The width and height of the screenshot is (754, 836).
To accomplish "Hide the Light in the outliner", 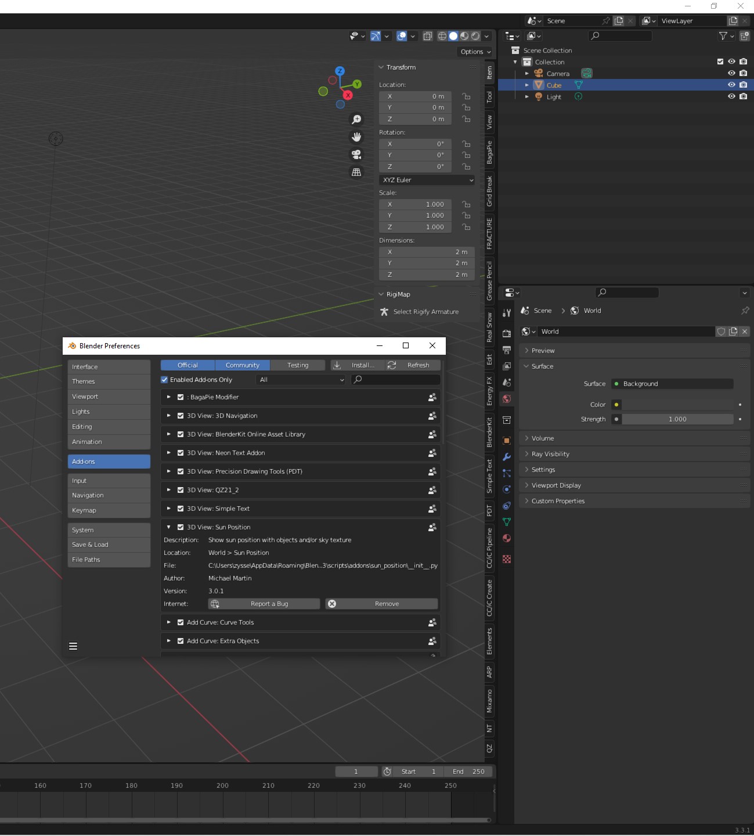I will pyautogui.click(x=731, y=96).
